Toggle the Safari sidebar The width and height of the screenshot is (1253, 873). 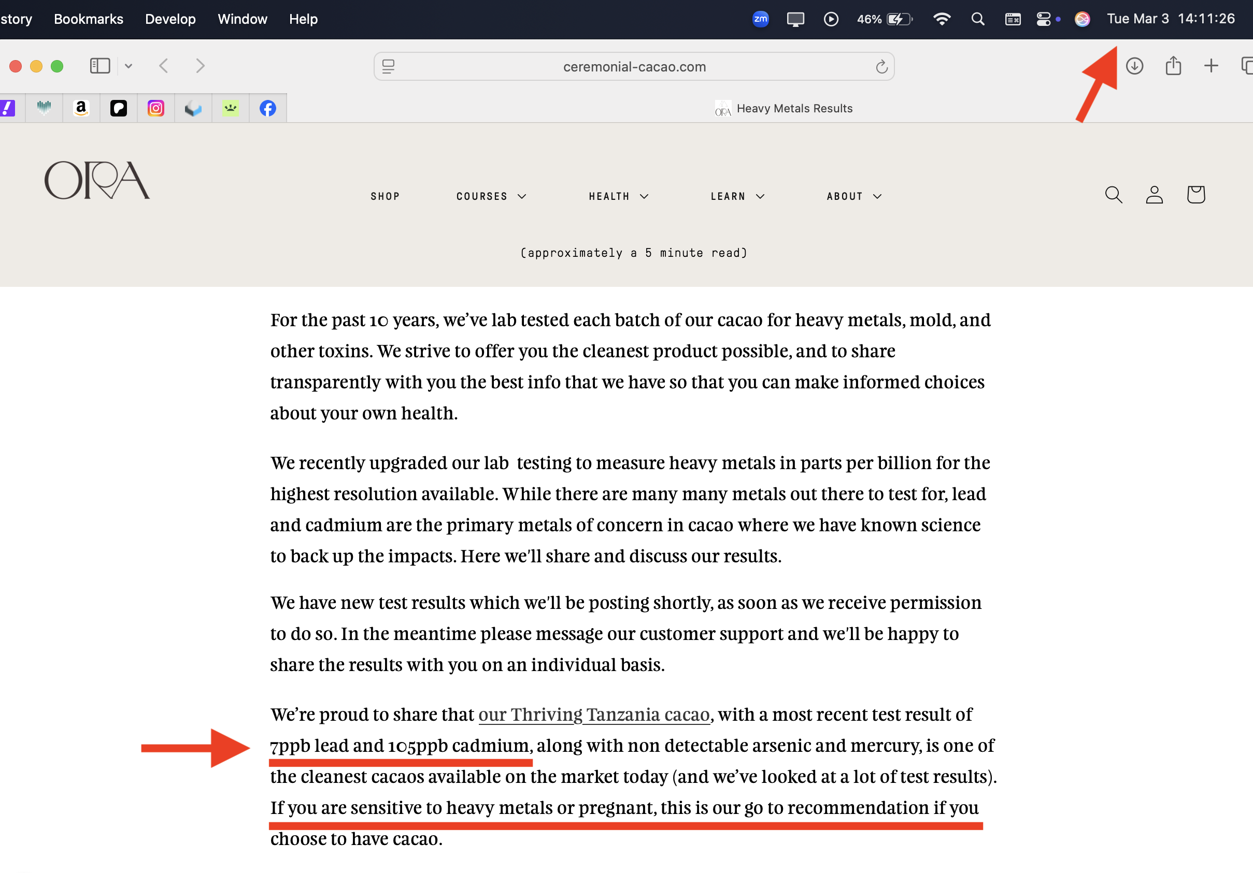pos(100,66)
